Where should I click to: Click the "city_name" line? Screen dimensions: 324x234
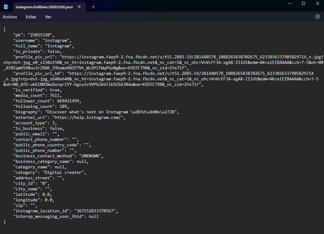pyautogui.click(x=32, y=189)
